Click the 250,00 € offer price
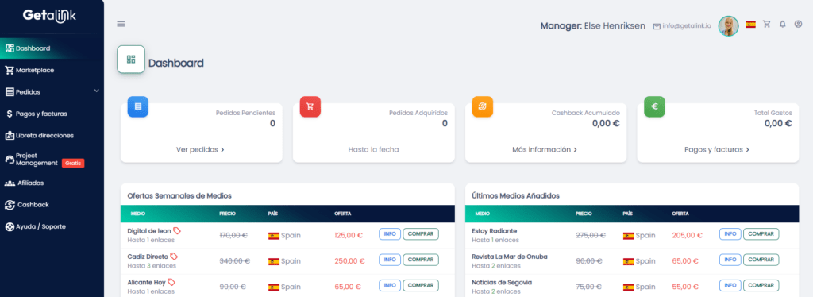Viewport: 813px width, 297px height. point(349,261)
